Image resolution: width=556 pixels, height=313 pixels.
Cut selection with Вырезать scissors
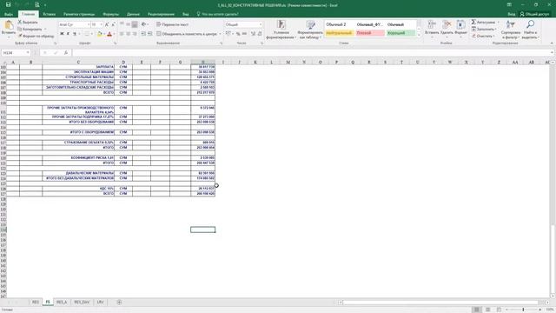(x=28, y=22)
